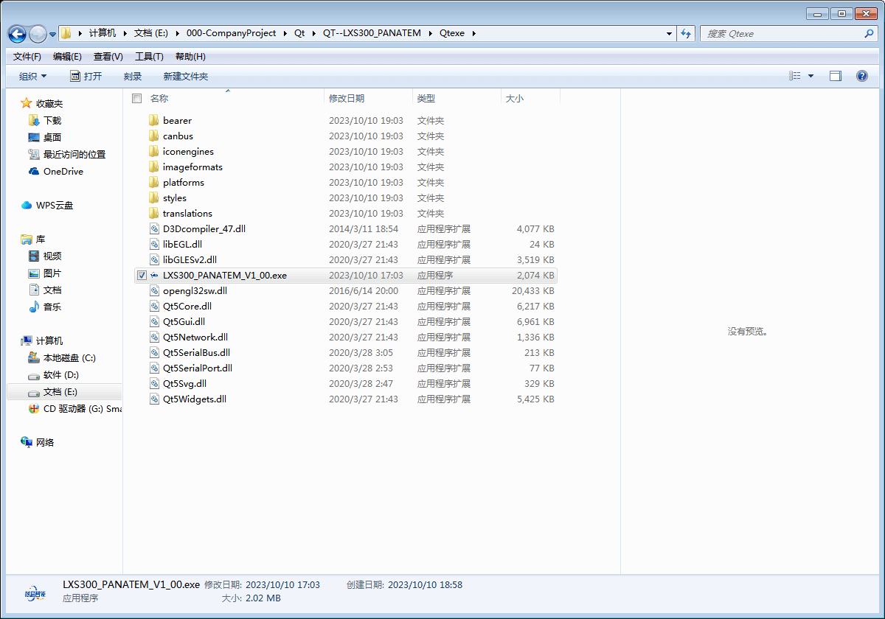The height and width of the screenshot is (619, 885).
Task: Open the 文件(F) menu
Action: click(x=27, y=57)
